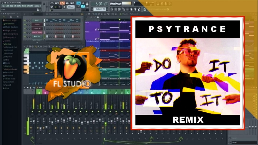Expand the Envelopes folder
Screen dimensions: 258x145
tap(8, 53)
